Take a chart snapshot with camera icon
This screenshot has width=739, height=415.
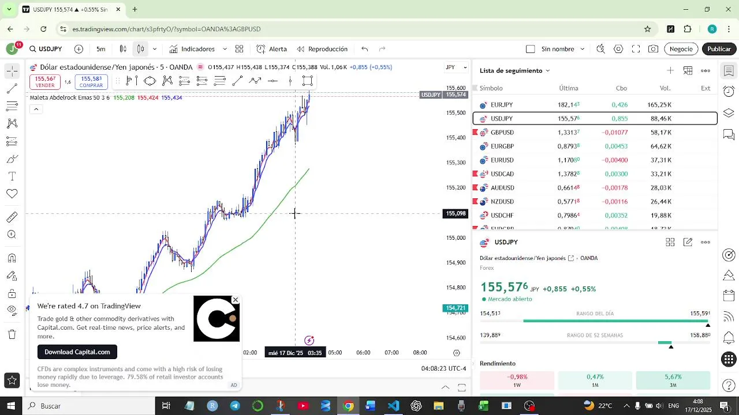click(x=653, y=49)
